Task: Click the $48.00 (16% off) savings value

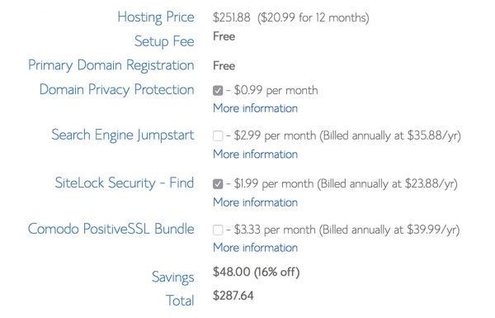Action: [x=257, y=272]
